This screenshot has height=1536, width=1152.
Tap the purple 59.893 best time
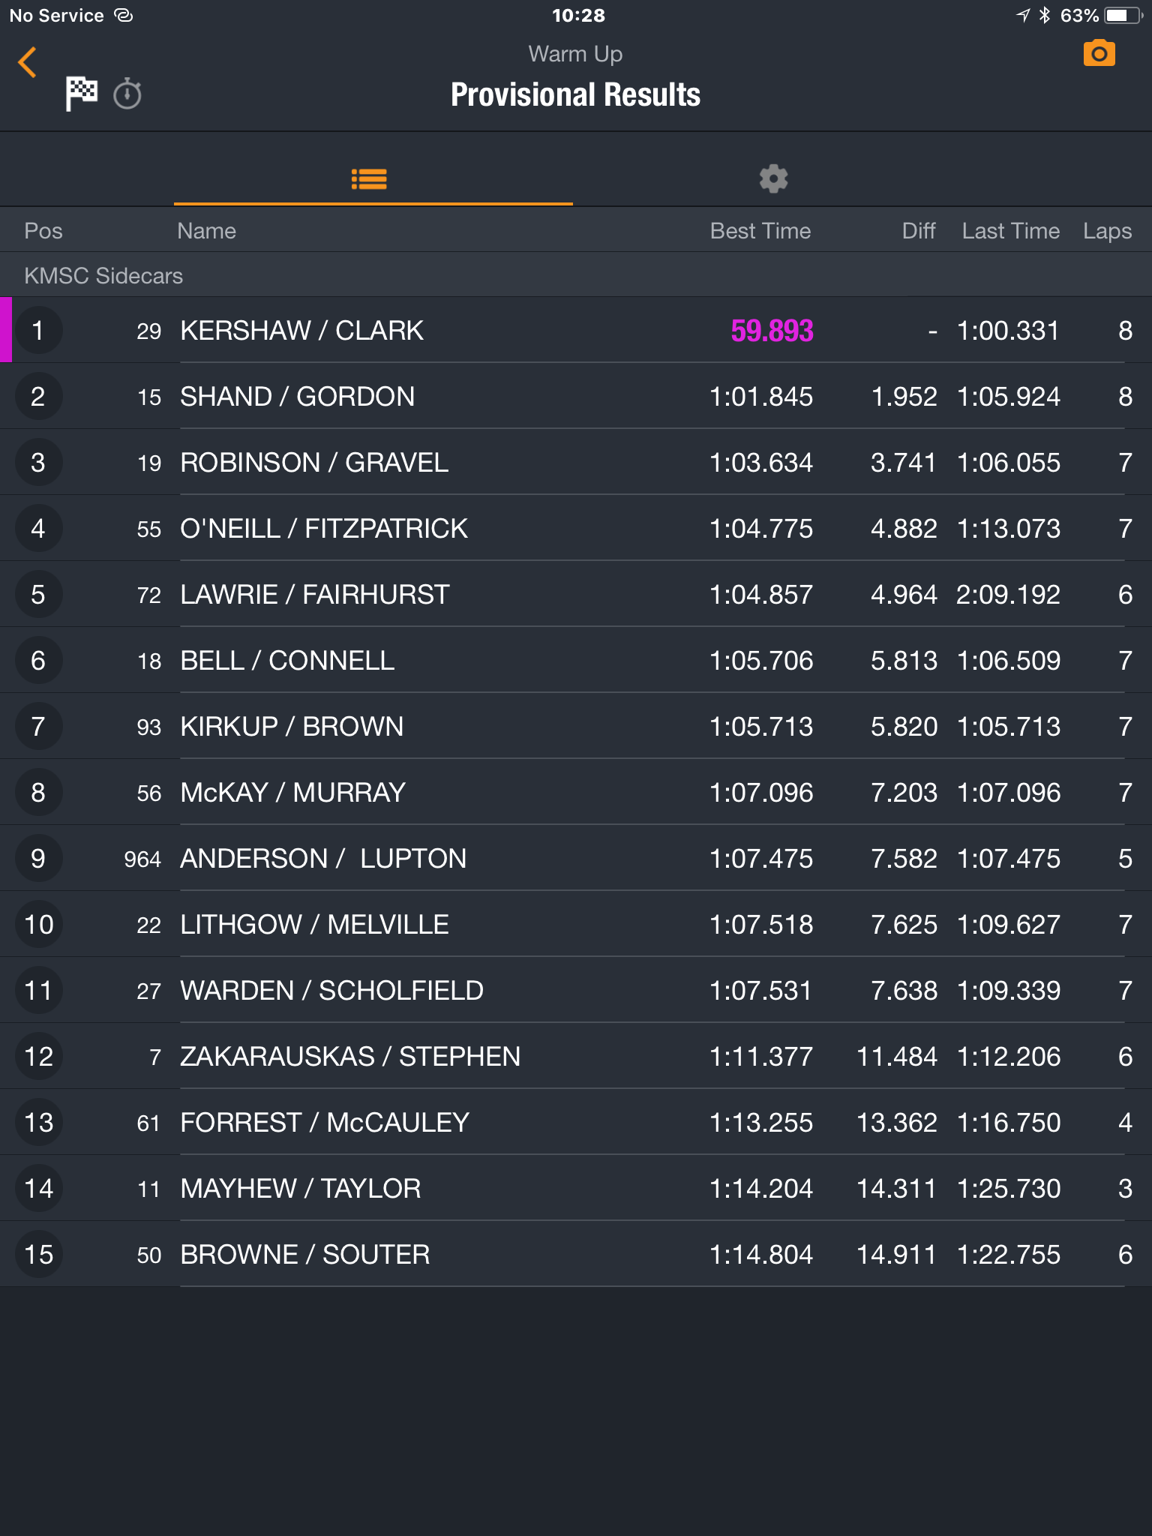(x=772, y=331)
